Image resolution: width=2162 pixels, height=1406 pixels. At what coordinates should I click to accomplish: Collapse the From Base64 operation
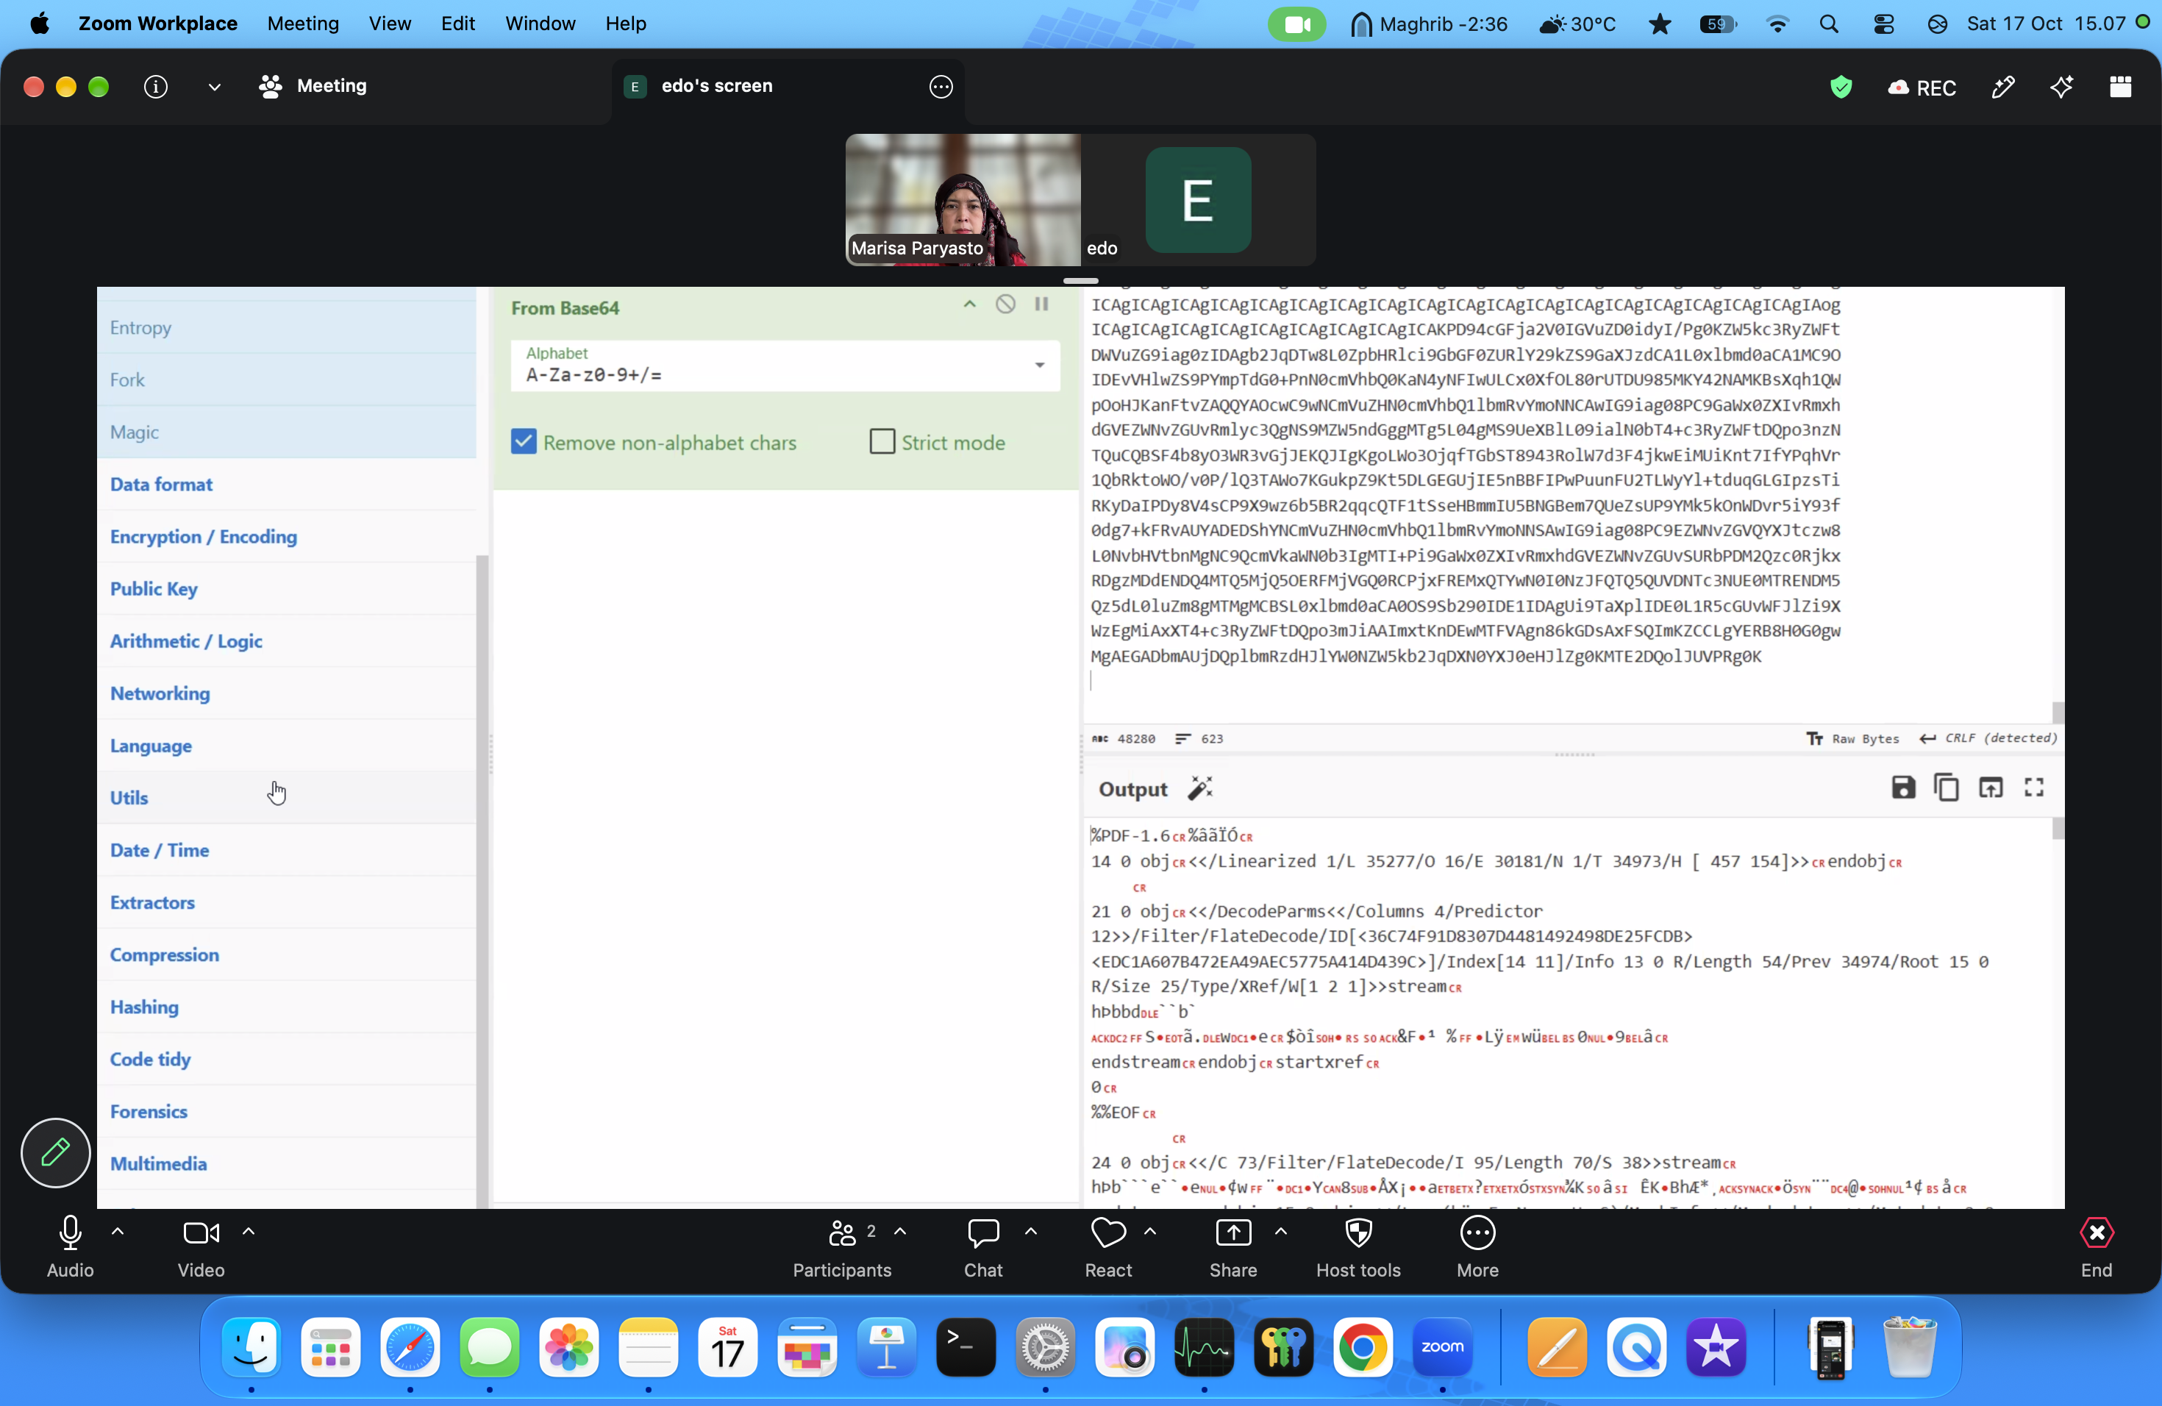969,304
